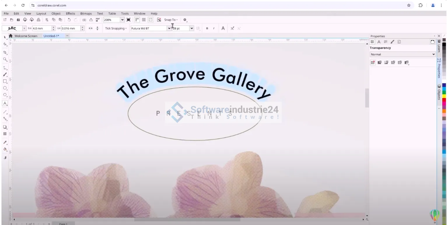447x225 pixels.
Task: Click the distance from path input field
Action: [x=41, y=28]
